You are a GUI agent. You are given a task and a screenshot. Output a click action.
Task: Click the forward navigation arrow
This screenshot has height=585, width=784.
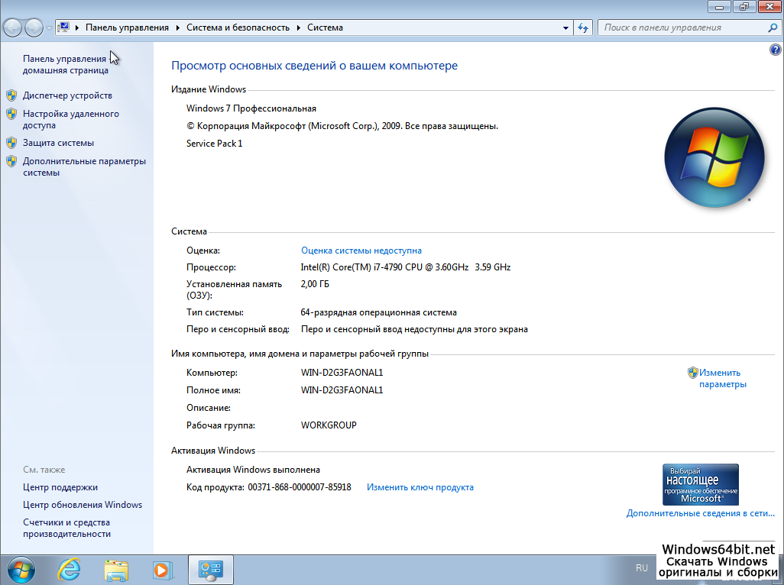tap(34, 27)
